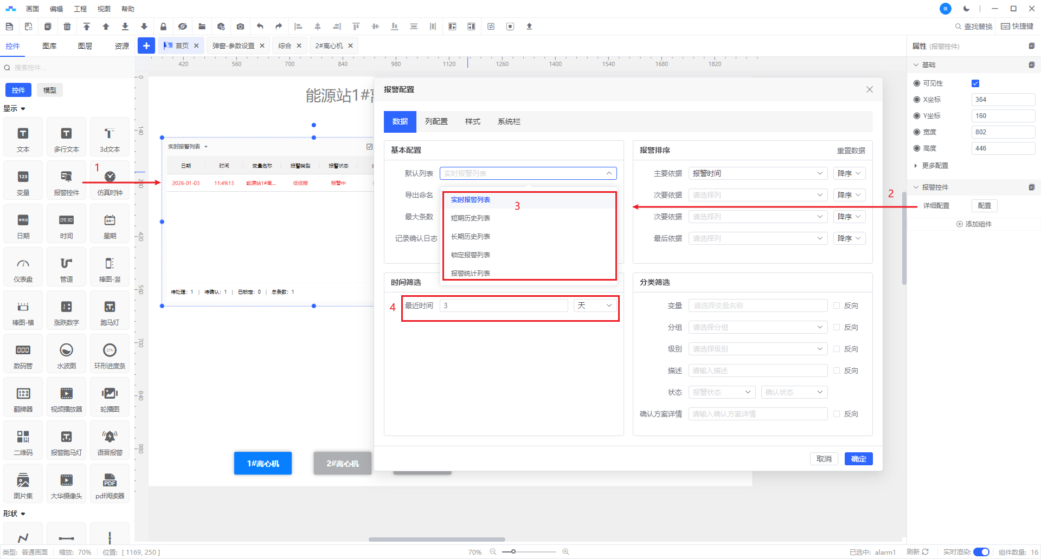This screenshot has height=559, width=1041.
Task: Open the 主要依据 报警时间 dropdown
Action: tap(757, 173)
